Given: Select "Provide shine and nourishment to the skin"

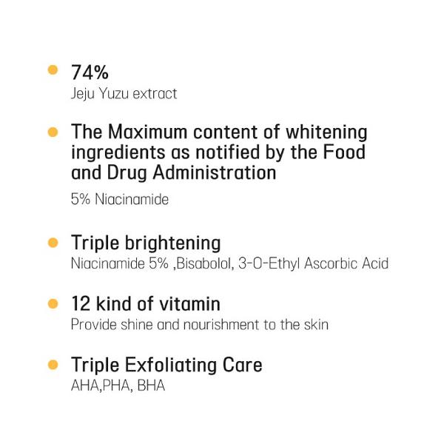Looking at the screenshot, I should point(199,325).
